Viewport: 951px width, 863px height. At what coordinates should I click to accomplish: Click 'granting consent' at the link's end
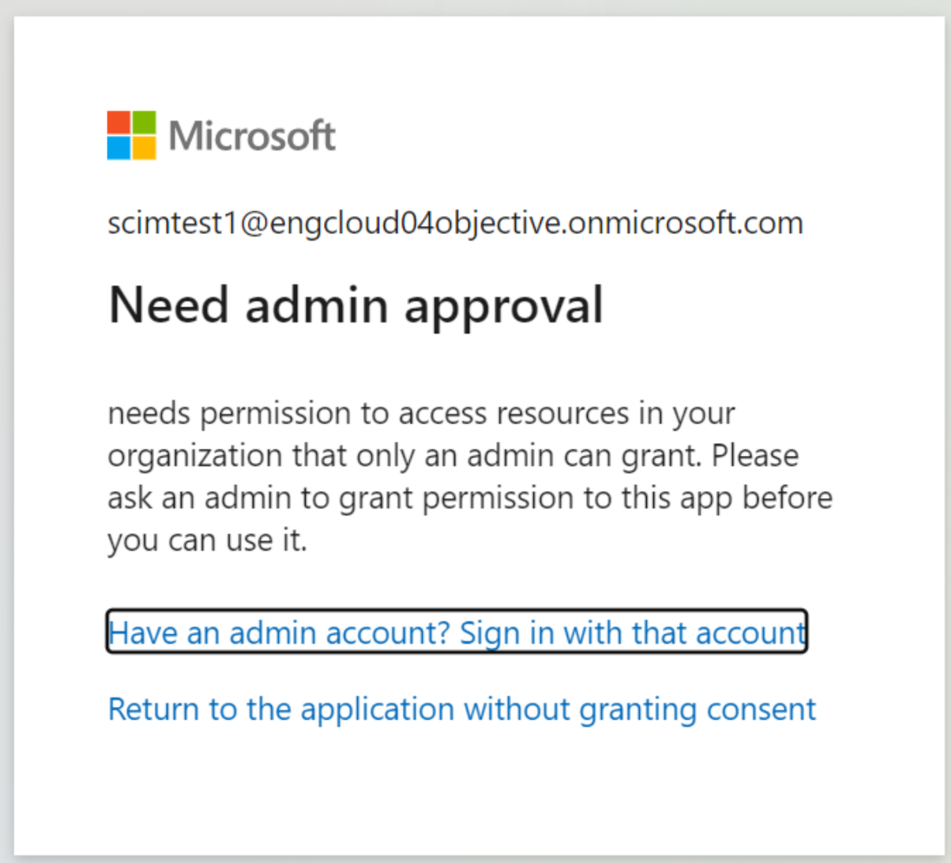697,709
